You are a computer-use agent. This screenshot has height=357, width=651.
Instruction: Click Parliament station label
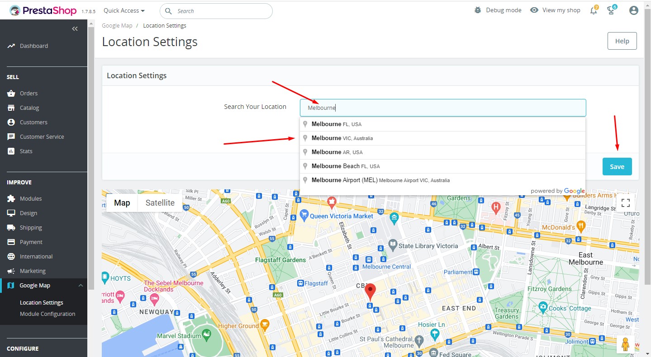458,272
